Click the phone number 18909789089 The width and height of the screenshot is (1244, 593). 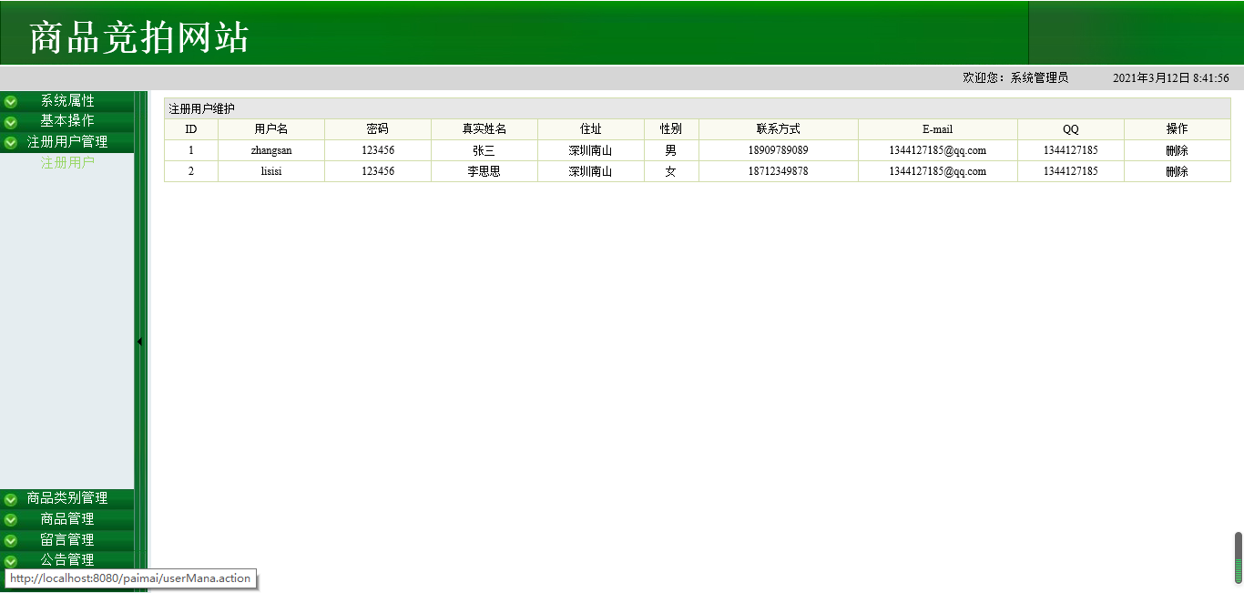click(779, 150)
